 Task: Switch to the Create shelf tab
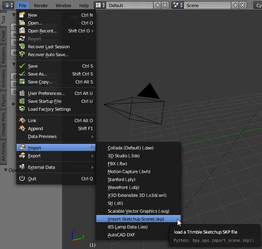pos(3,36)
